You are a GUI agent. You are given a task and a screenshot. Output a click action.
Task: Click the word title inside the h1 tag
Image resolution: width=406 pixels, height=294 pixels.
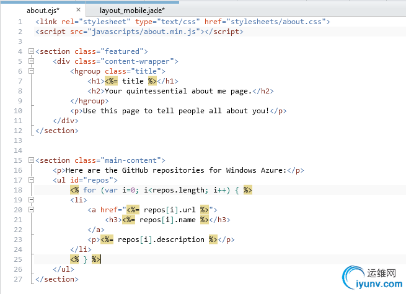(133, 81)
